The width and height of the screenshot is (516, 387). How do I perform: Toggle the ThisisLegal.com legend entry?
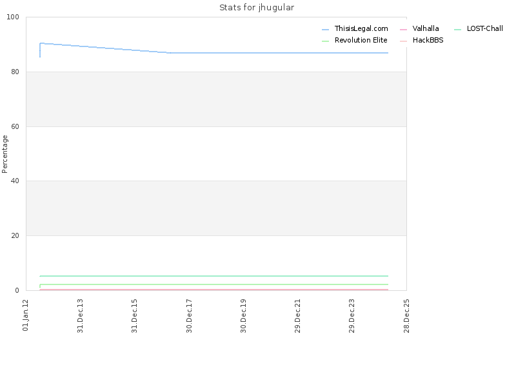pos(355,28)
